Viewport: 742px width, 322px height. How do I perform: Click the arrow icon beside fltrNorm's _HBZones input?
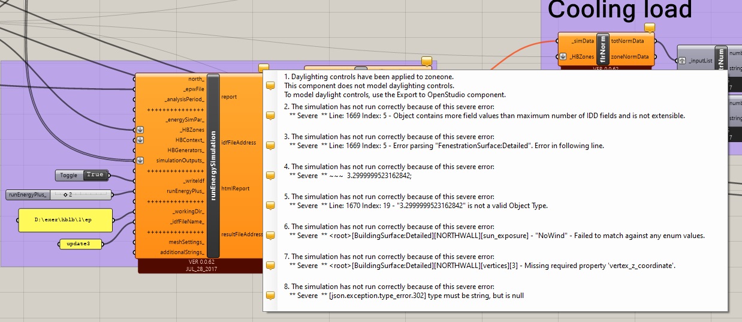click(x=563, y=56)
